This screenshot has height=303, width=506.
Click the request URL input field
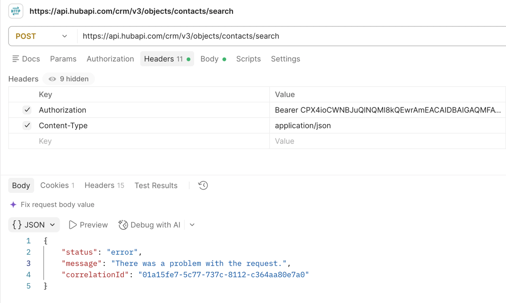(x=292, y=36)
